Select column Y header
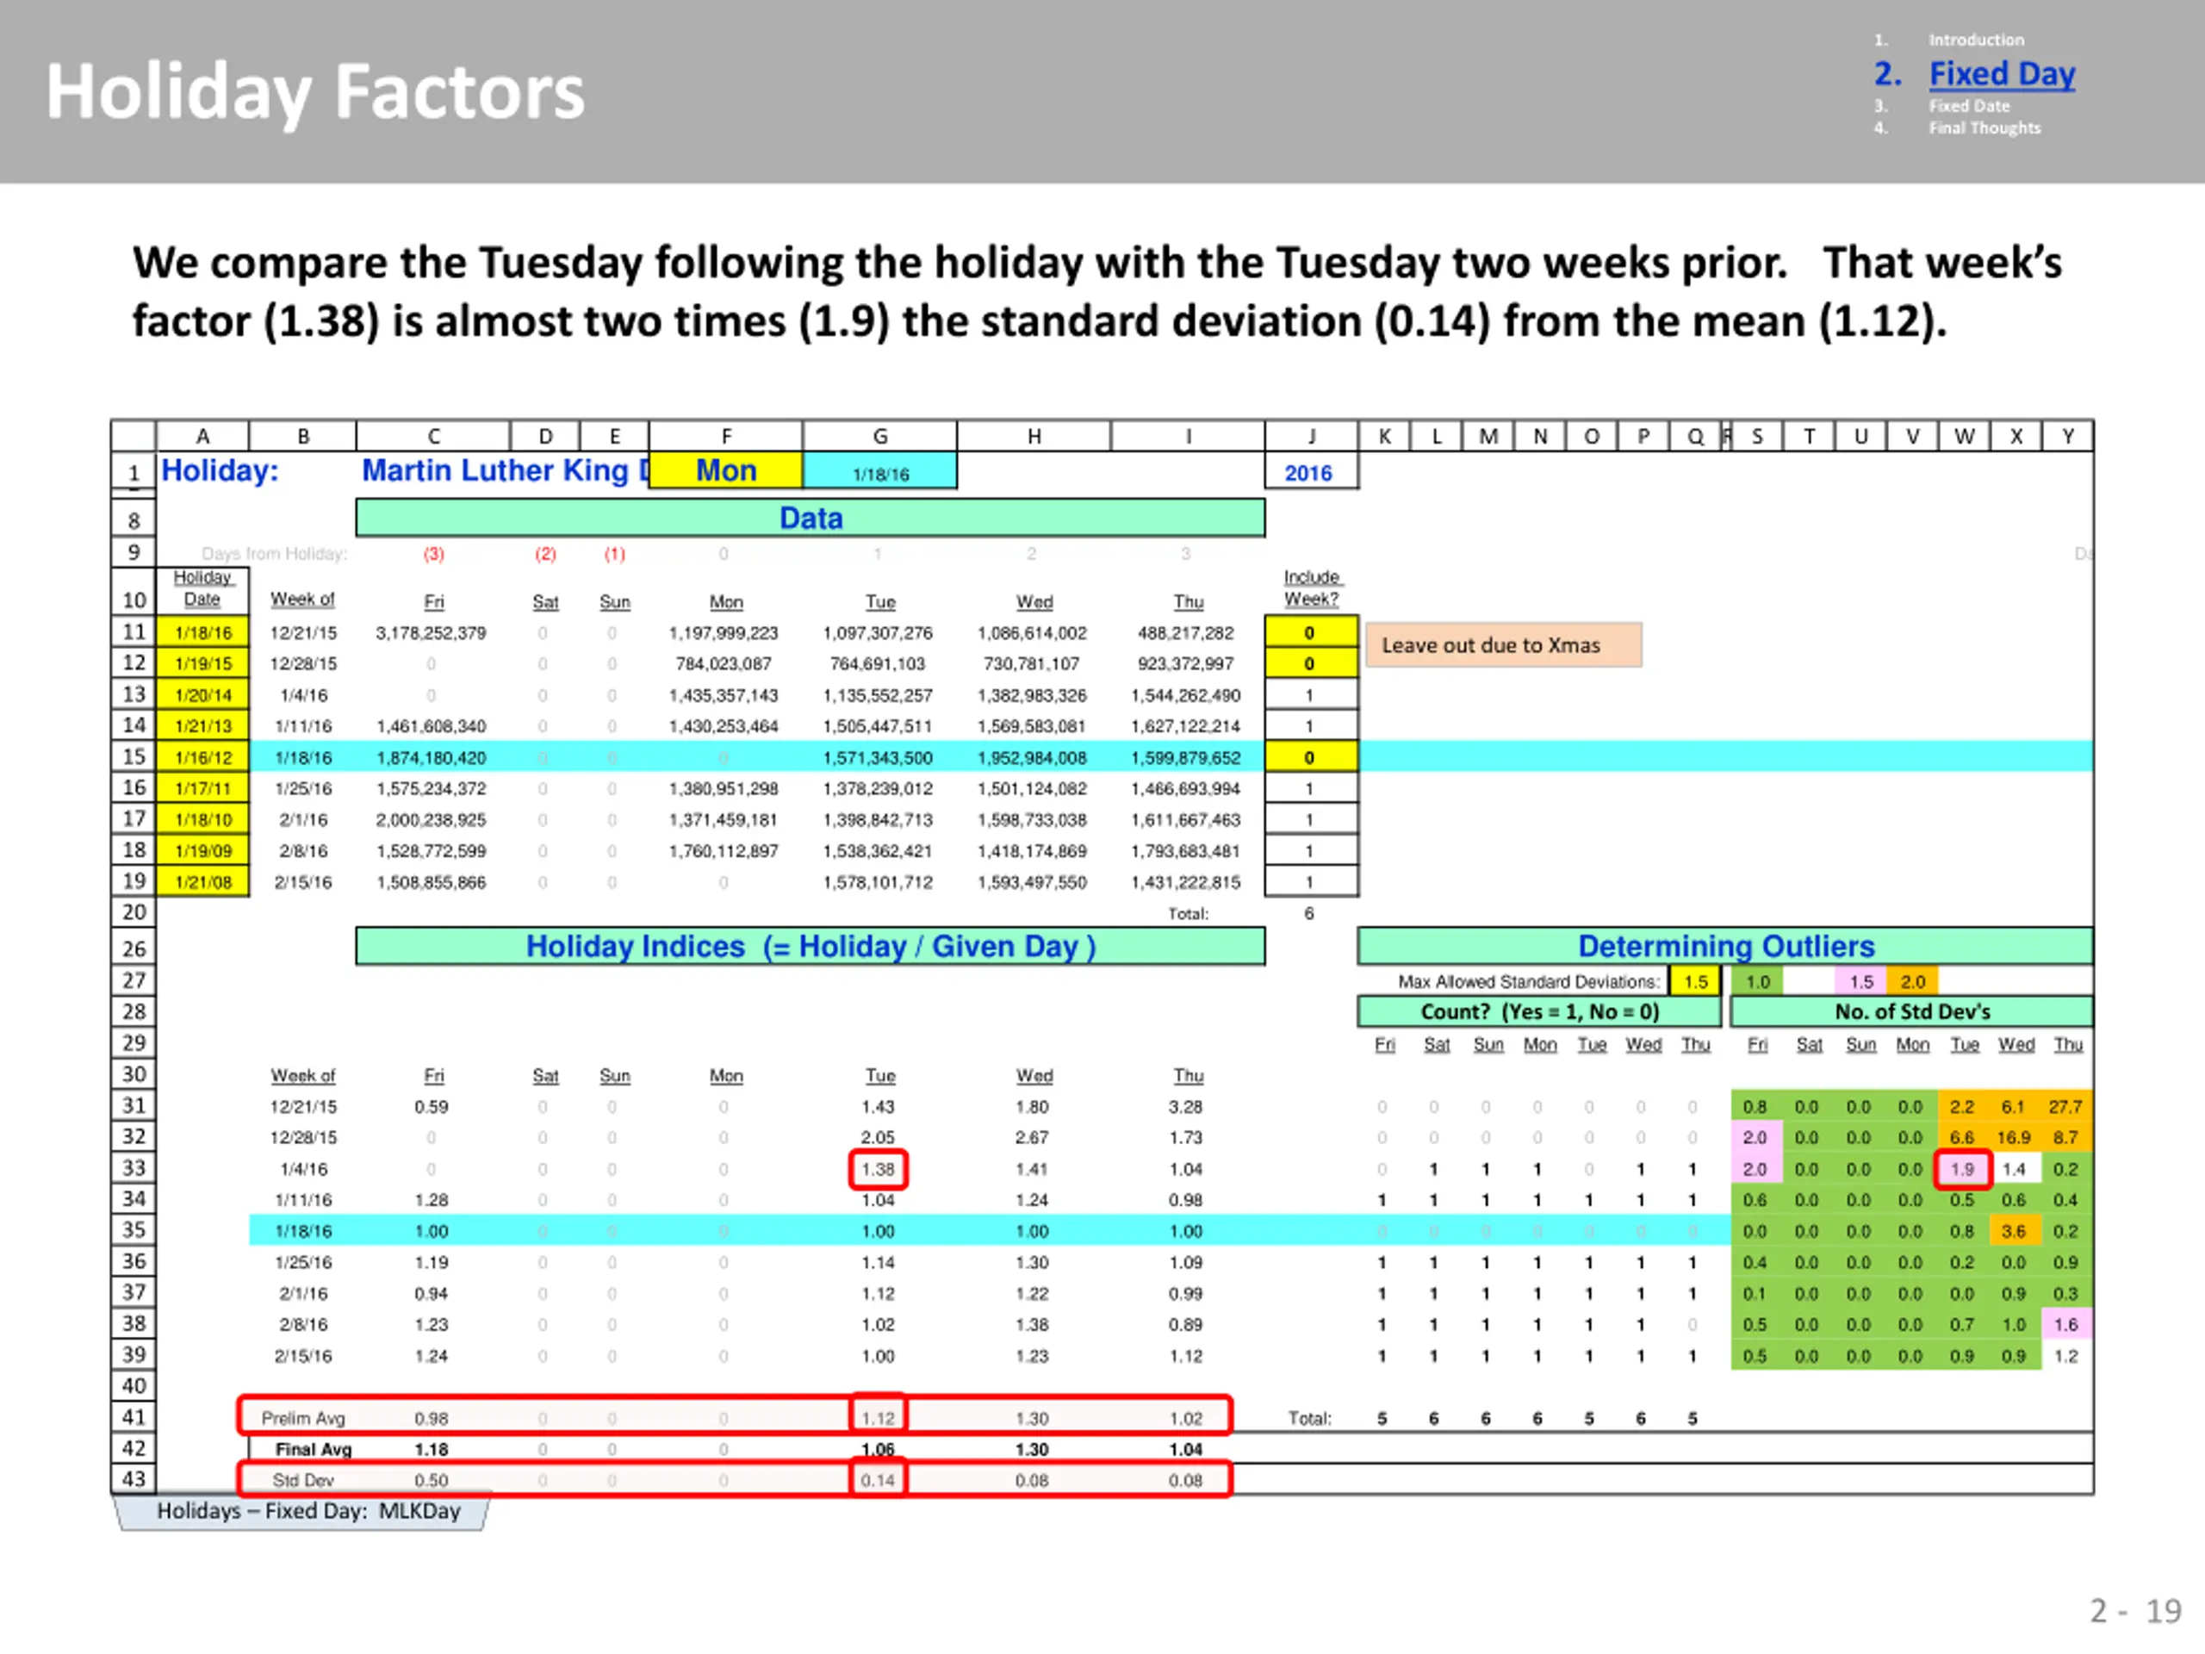The image size is (2205, 1654). click(2067, 436)
